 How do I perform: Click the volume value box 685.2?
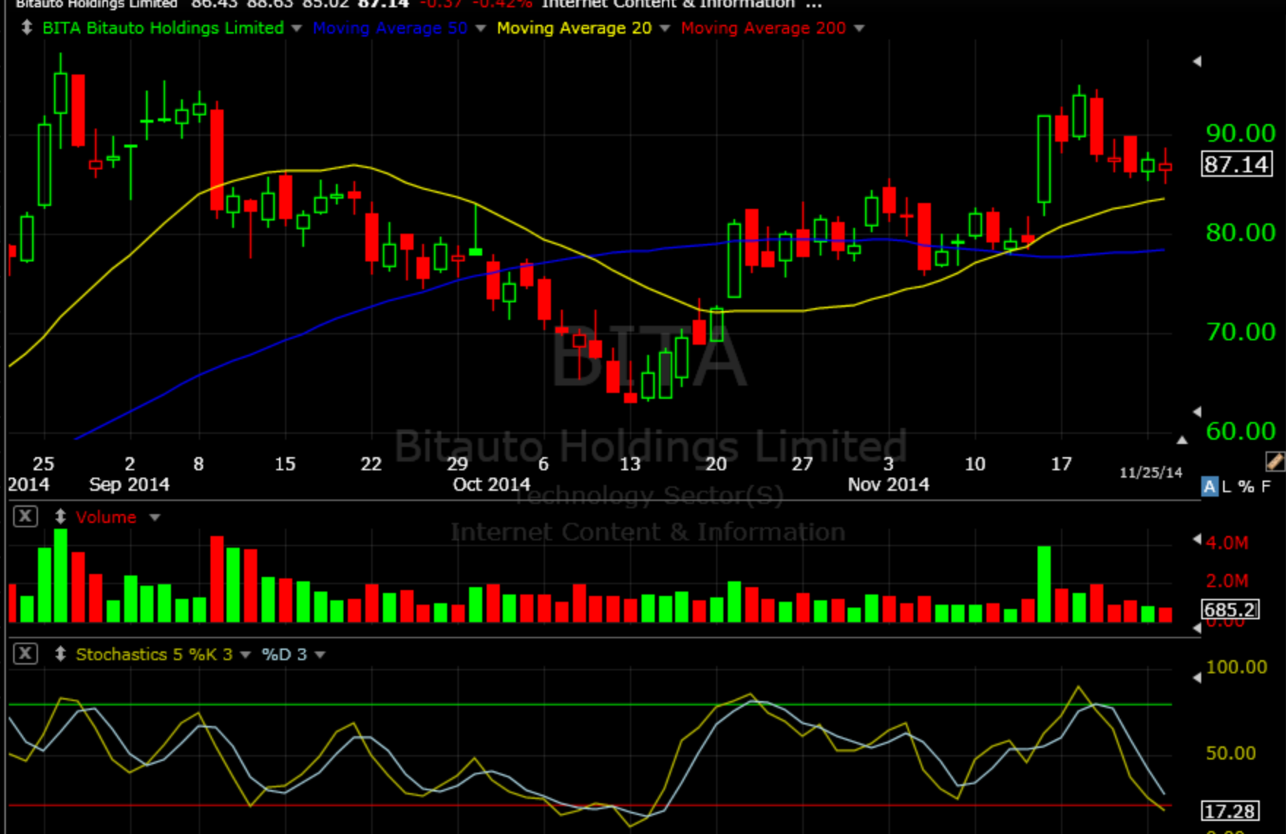[1230, 609]
